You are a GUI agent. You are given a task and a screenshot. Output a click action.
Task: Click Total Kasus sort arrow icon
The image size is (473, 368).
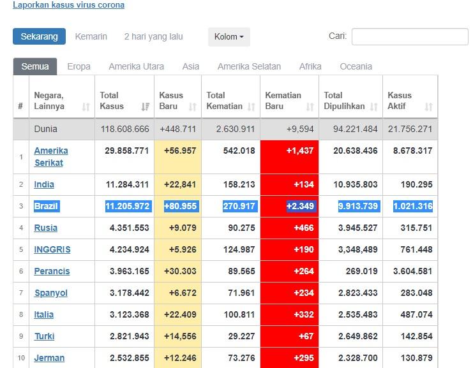pyautogui.click(x=145, y=107)
